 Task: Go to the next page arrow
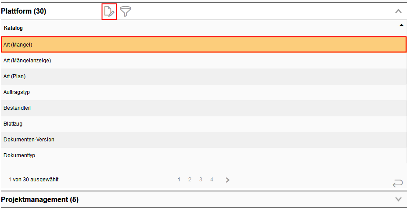[228, 180]
